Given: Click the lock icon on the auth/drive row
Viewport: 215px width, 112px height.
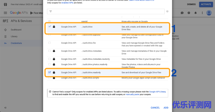Looking at the screenshot, I should pos(54,27).
